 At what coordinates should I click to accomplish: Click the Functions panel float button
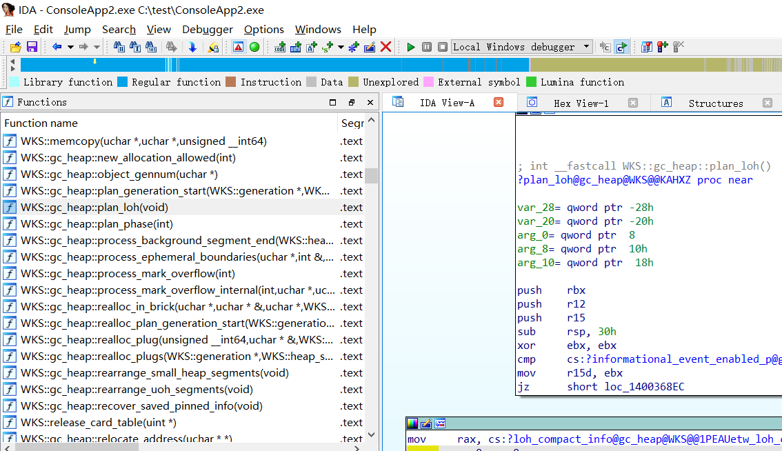351,102
